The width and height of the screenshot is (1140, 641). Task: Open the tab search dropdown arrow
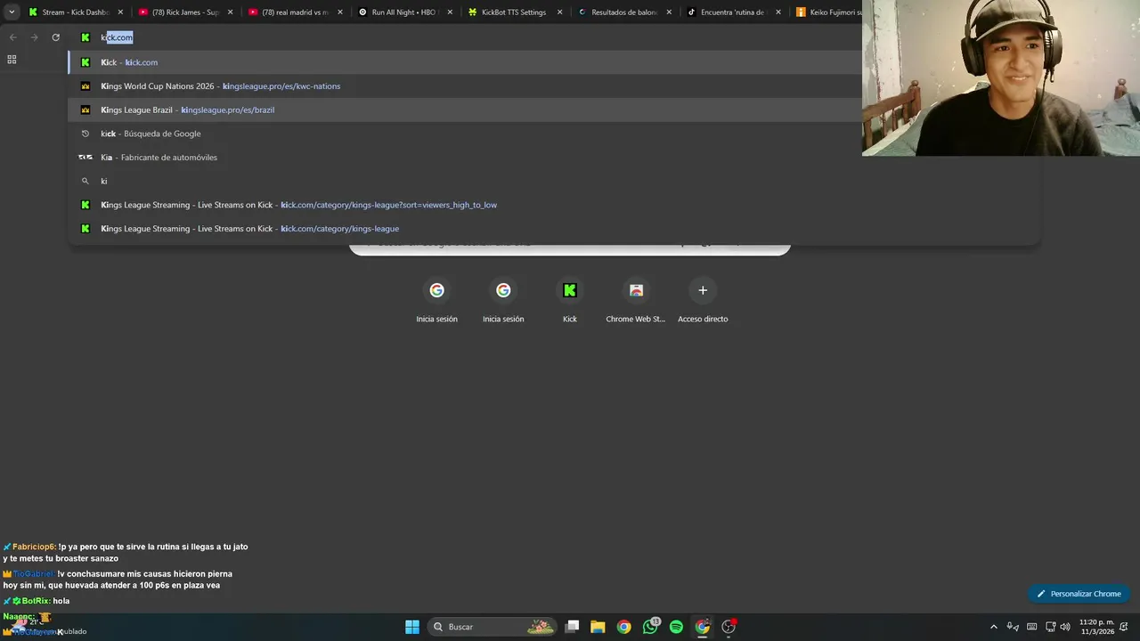point(12,12)
